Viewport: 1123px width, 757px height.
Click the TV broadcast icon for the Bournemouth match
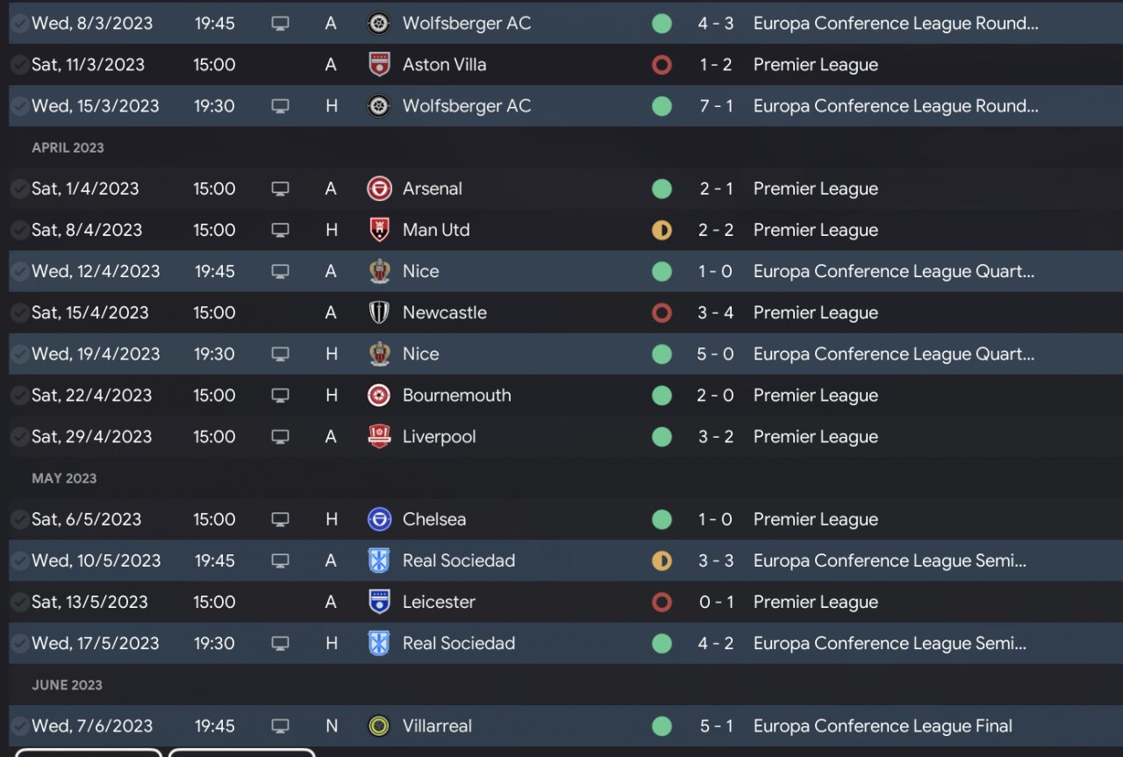click(x=280, y=396)
